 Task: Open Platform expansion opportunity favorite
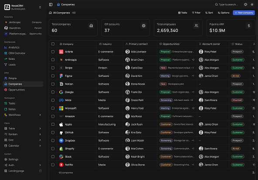[x=23, y=34]
